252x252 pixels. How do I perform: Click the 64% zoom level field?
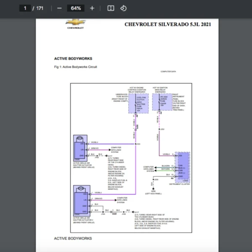[x=76, y=8]
